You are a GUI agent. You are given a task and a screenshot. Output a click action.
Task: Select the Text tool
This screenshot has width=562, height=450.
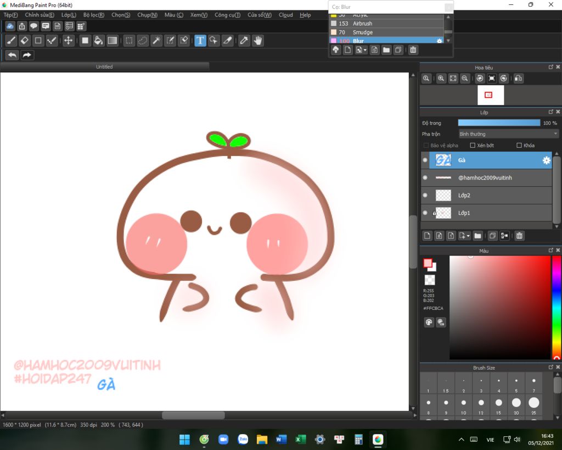tap(200, 41)
